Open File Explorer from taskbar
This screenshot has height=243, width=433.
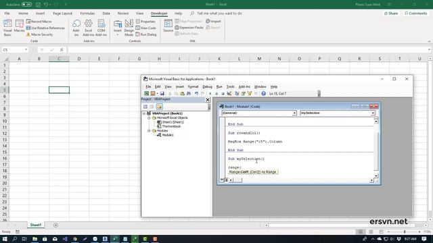(x=35, y=239)
